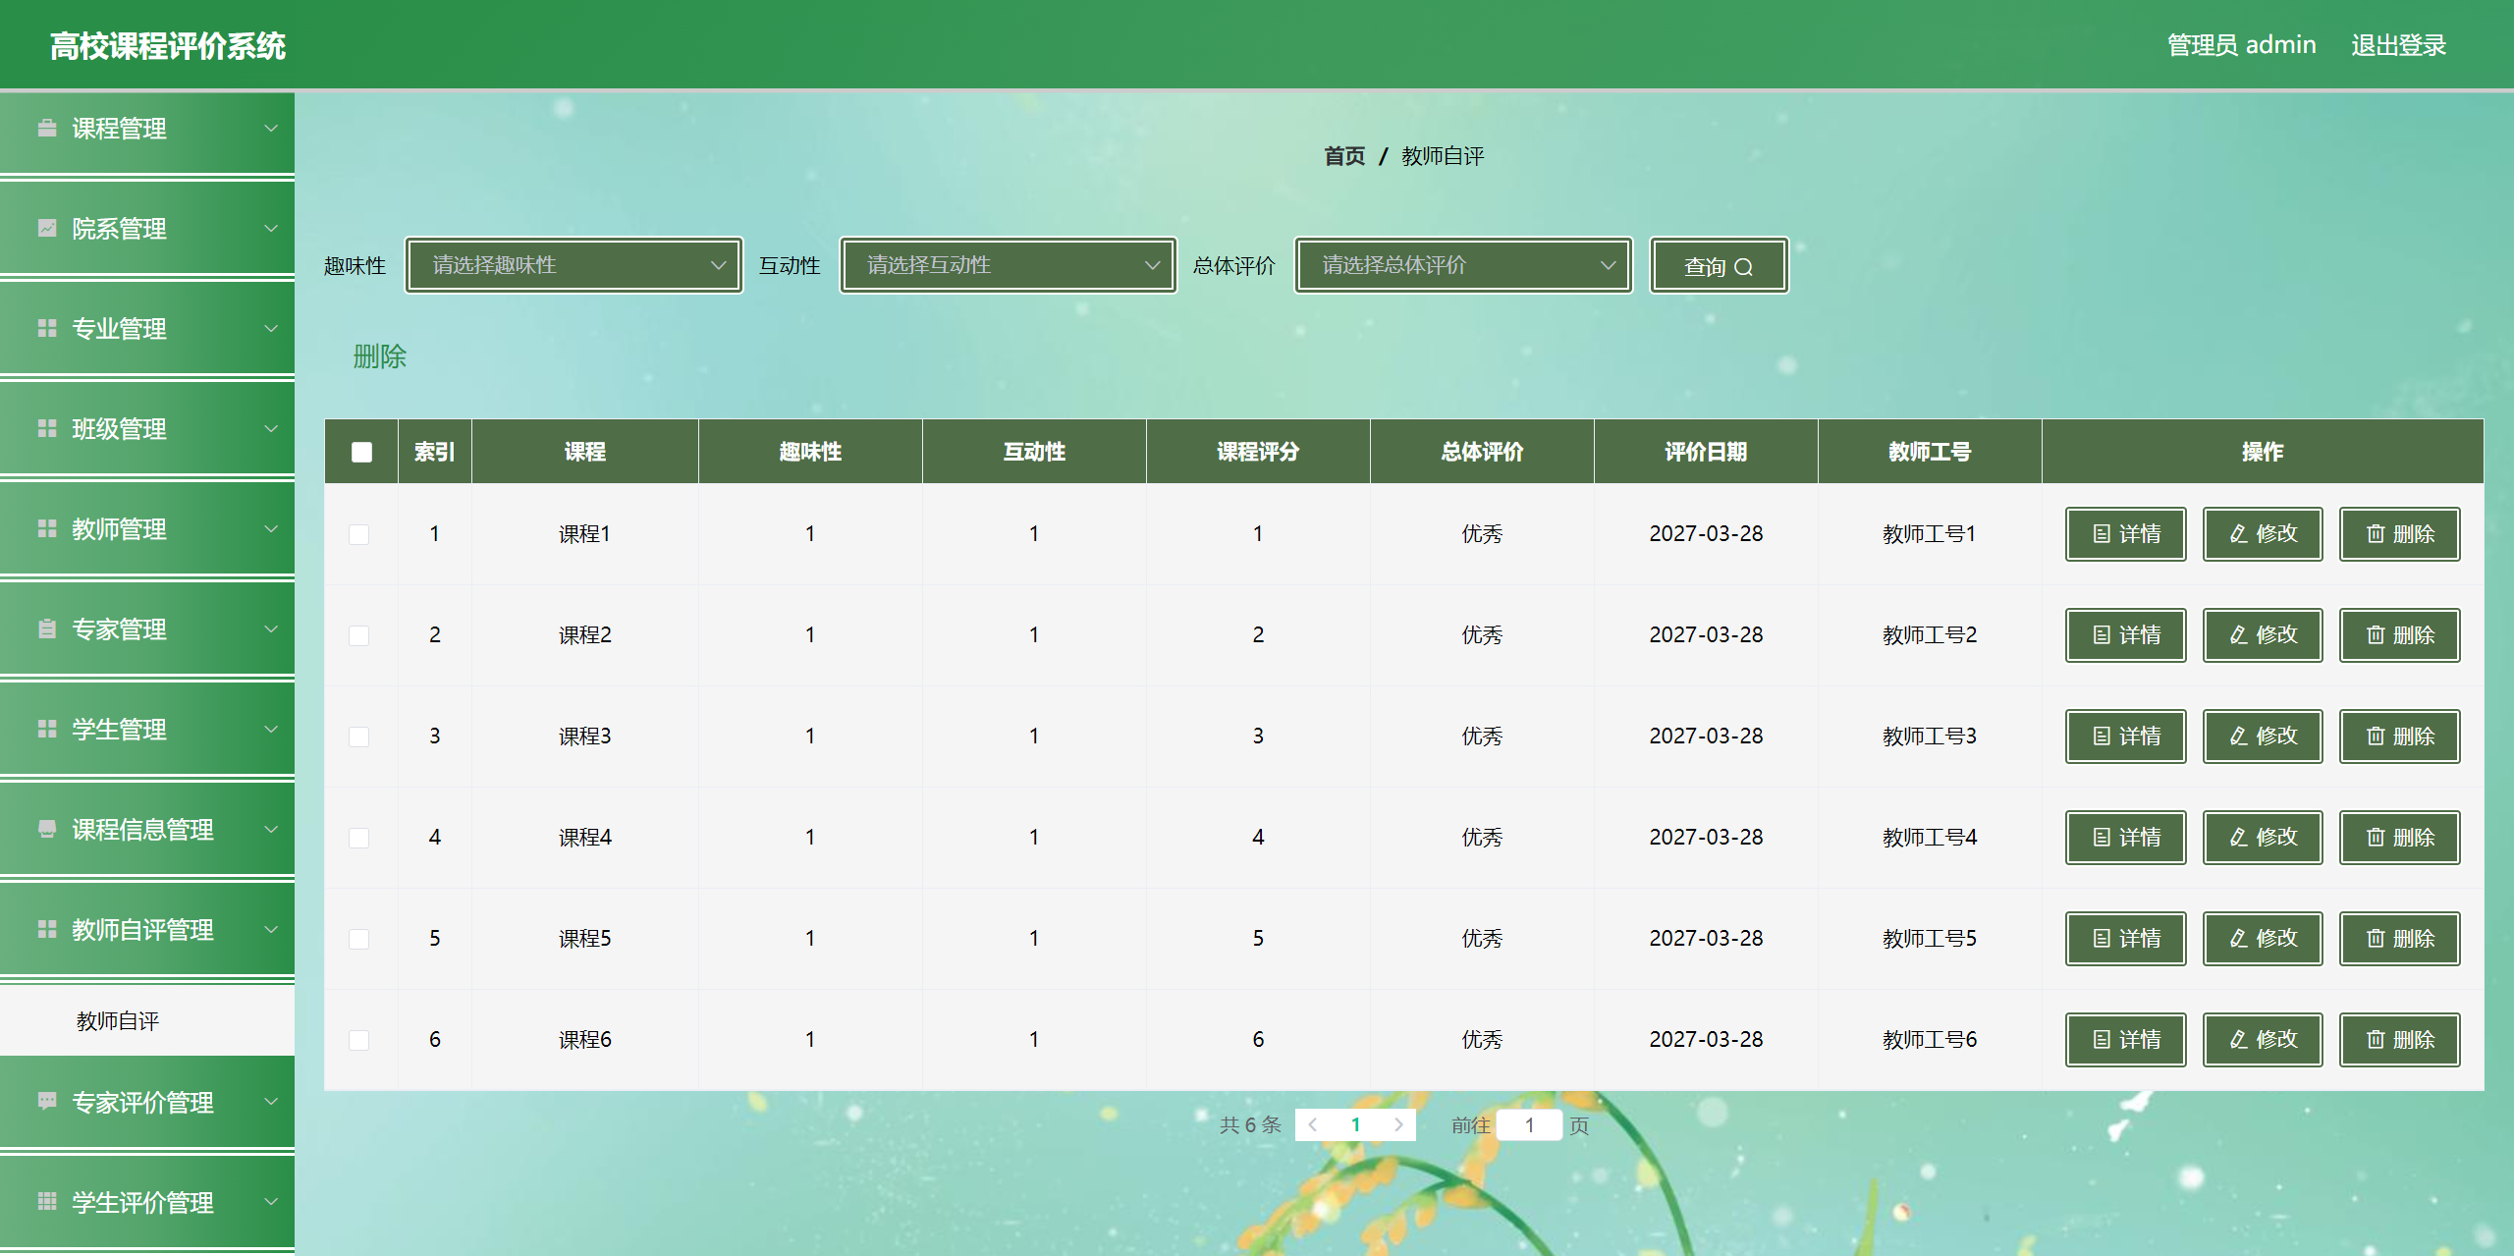2514x1256 pixels.
Task: Click the chart icon beside 院系管理
Action: pos(46,229)
